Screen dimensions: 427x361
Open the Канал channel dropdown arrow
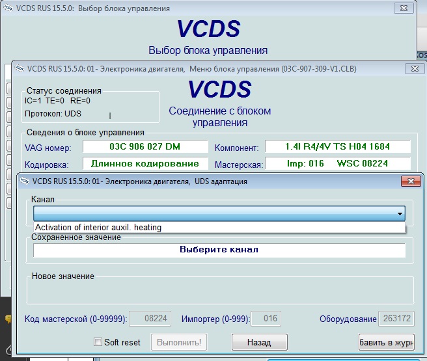[x=400, y=213]
